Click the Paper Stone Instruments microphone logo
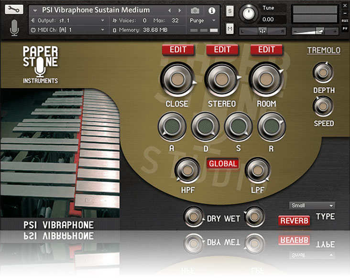This screenshot has height=278, width=350. pos(41,65)
